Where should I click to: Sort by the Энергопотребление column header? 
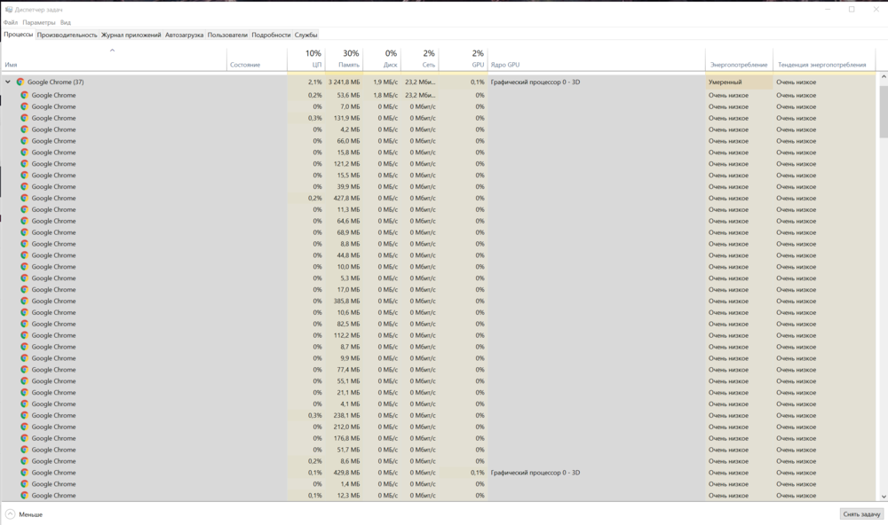pos(738,65)
